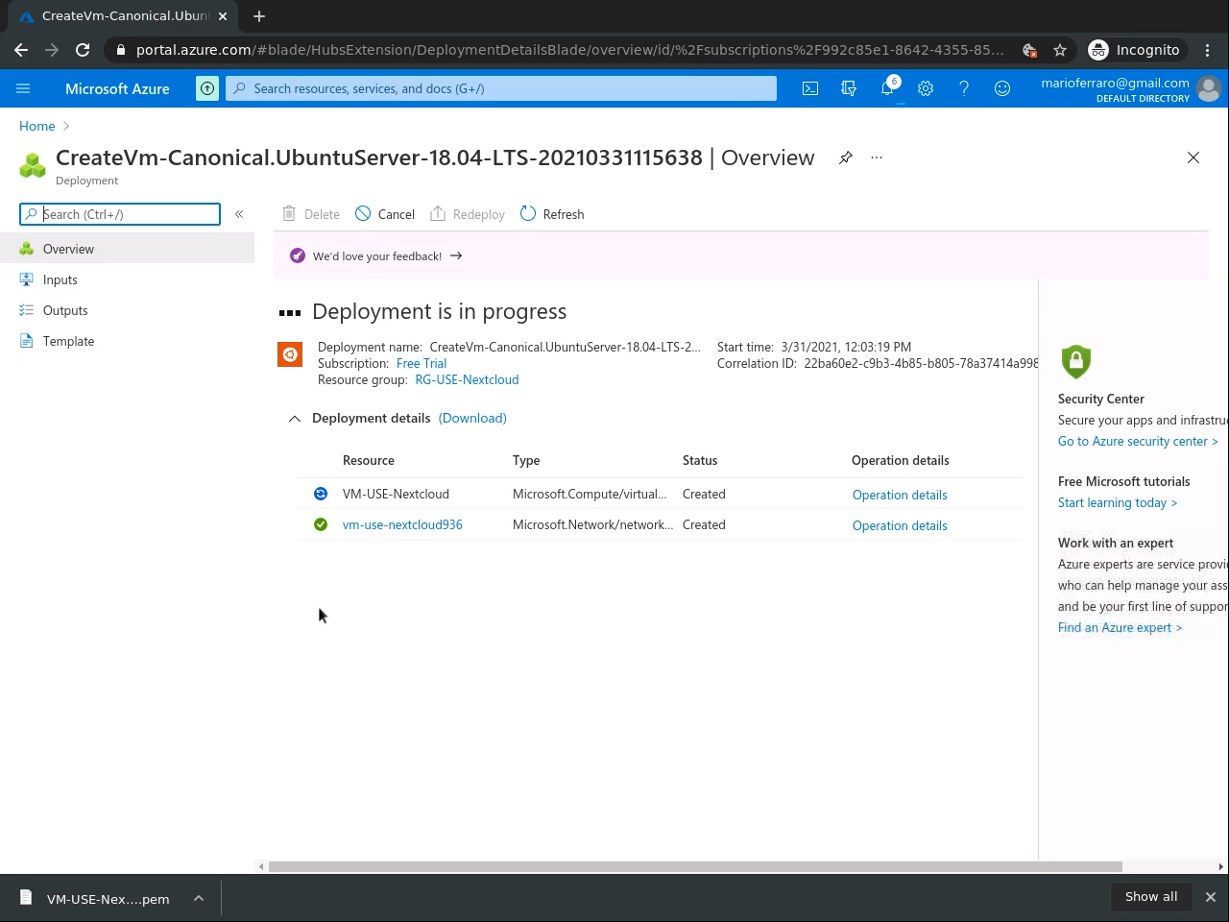Viewport: 1229px width, 922px height.
Task: Open Outputs in the left menu
Action: click(127, 310)
